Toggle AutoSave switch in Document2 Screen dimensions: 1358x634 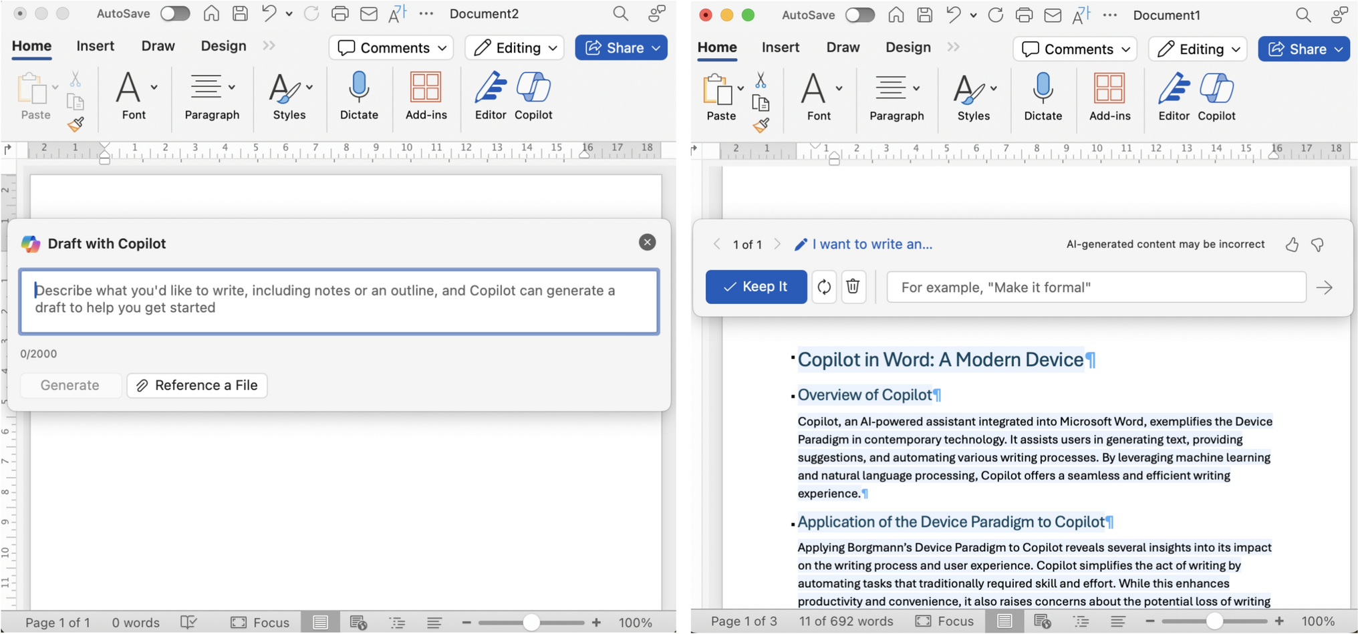click(175, 13)
